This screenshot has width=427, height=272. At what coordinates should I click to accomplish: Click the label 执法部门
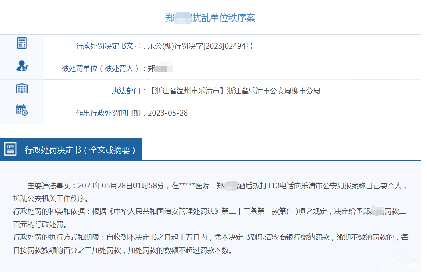click(x=126, y=91)
